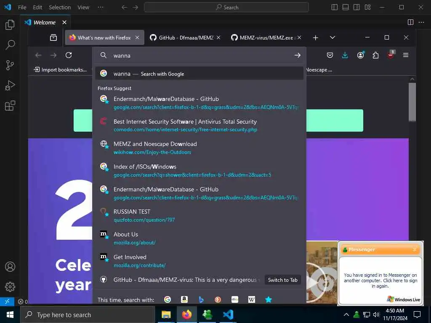Search this time with Wikipedia icon
This screenshot has height=323, width=431.
252,299
